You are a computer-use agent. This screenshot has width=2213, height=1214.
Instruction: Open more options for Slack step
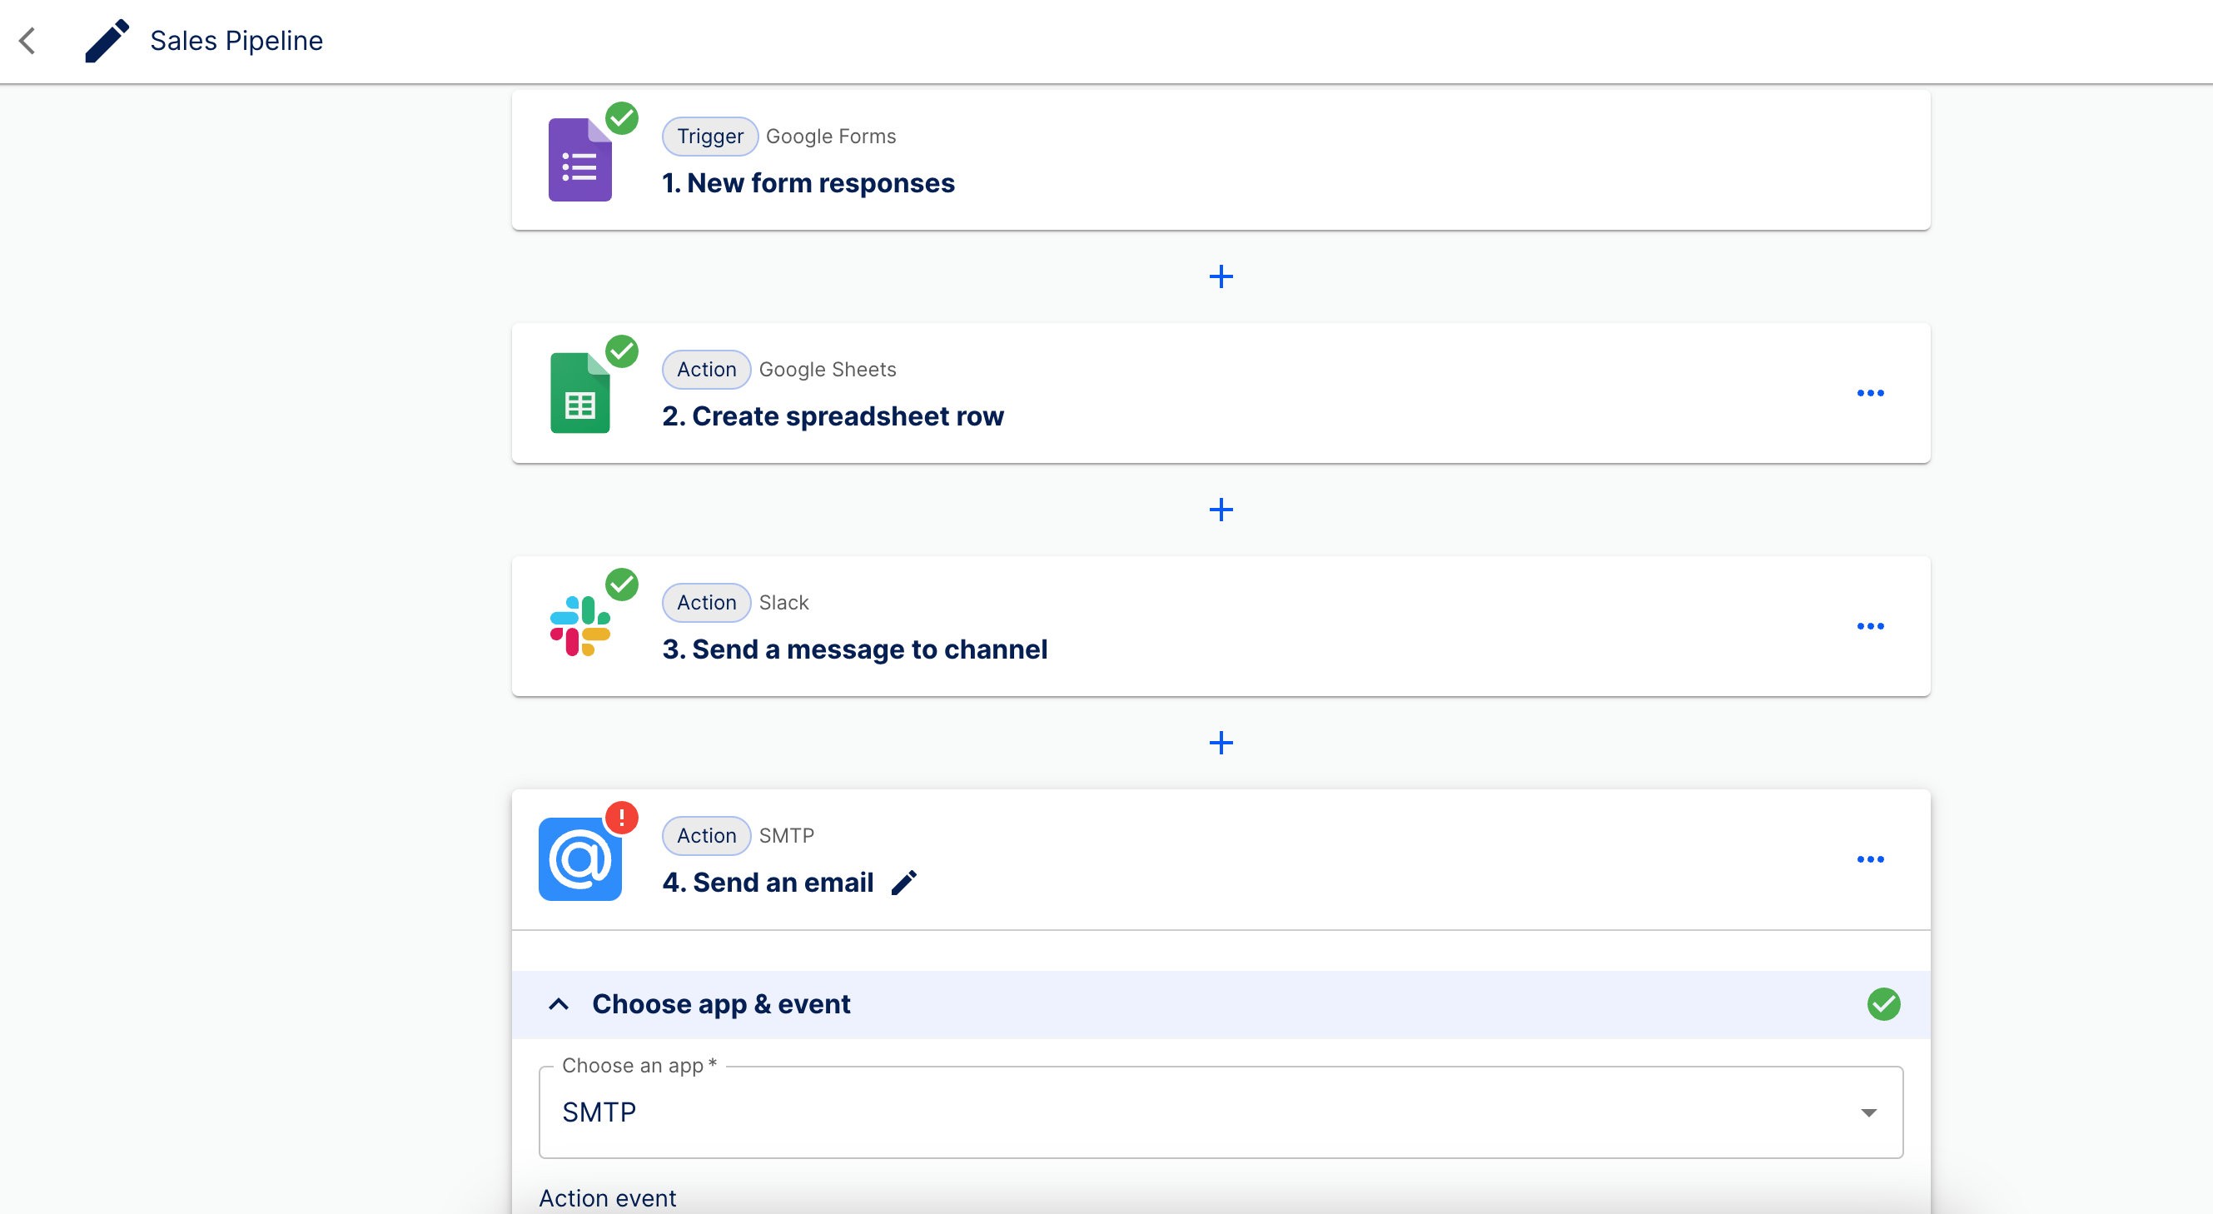pos(1870,626)
